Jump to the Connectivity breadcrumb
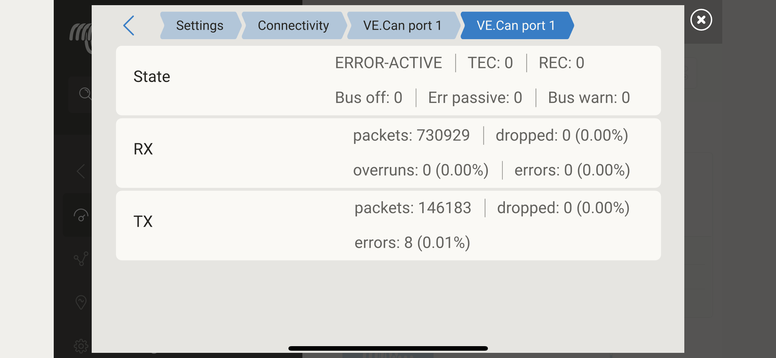 293,26
